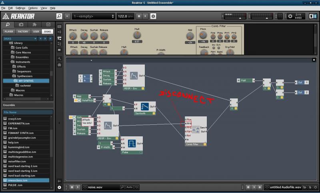Click the panel and structure split view icon
The image size is (320, 193).
[59, 38]
